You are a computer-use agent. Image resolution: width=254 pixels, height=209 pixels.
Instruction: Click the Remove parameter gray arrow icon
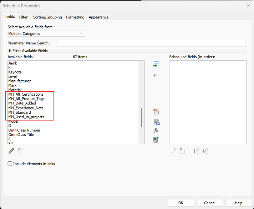click(155, 75)
